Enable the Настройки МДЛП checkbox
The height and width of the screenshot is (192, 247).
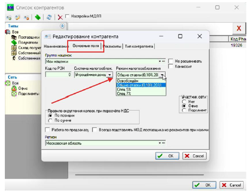coord(67,16)
